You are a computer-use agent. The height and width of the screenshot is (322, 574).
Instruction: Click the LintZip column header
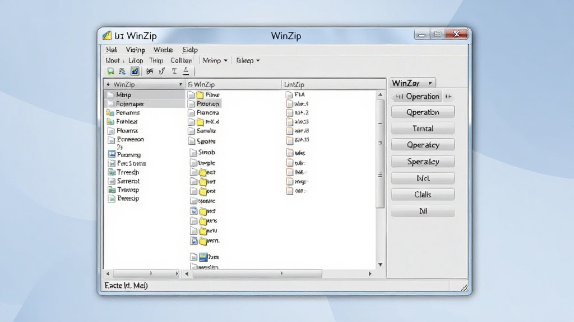pyautogui.click(x=334, y=84)
